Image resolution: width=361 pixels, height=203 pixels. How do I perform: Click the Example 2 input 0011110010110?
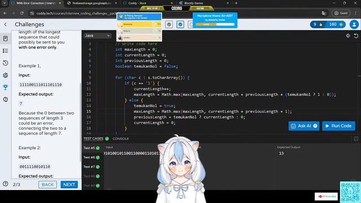pyautogui.click(x=35, y=166)
